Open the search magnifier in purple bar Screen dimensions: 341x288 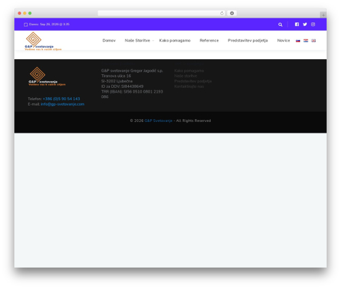point(280,25)
